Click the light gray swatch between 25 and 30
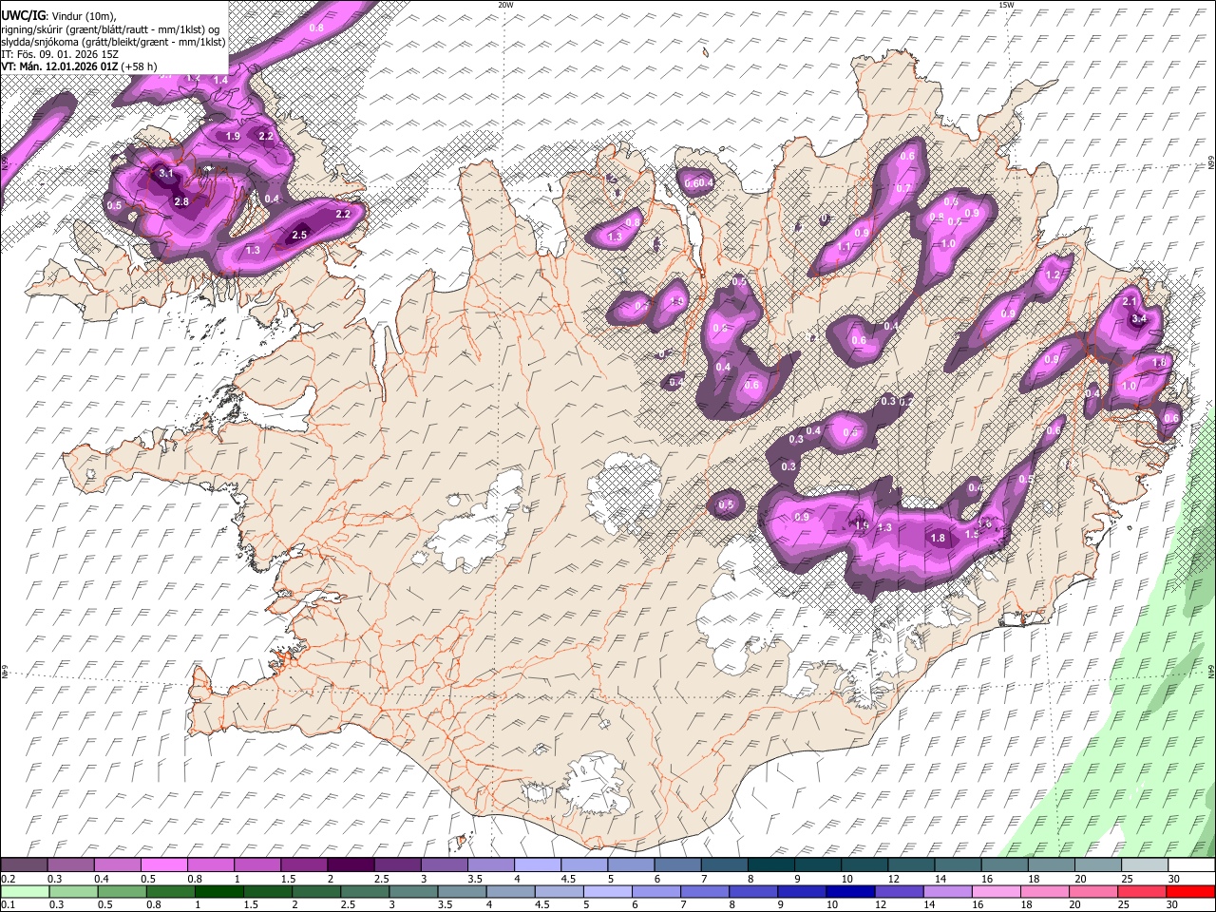The image size is (1216, 912). pyautogui.click(x=1146, y=865)
